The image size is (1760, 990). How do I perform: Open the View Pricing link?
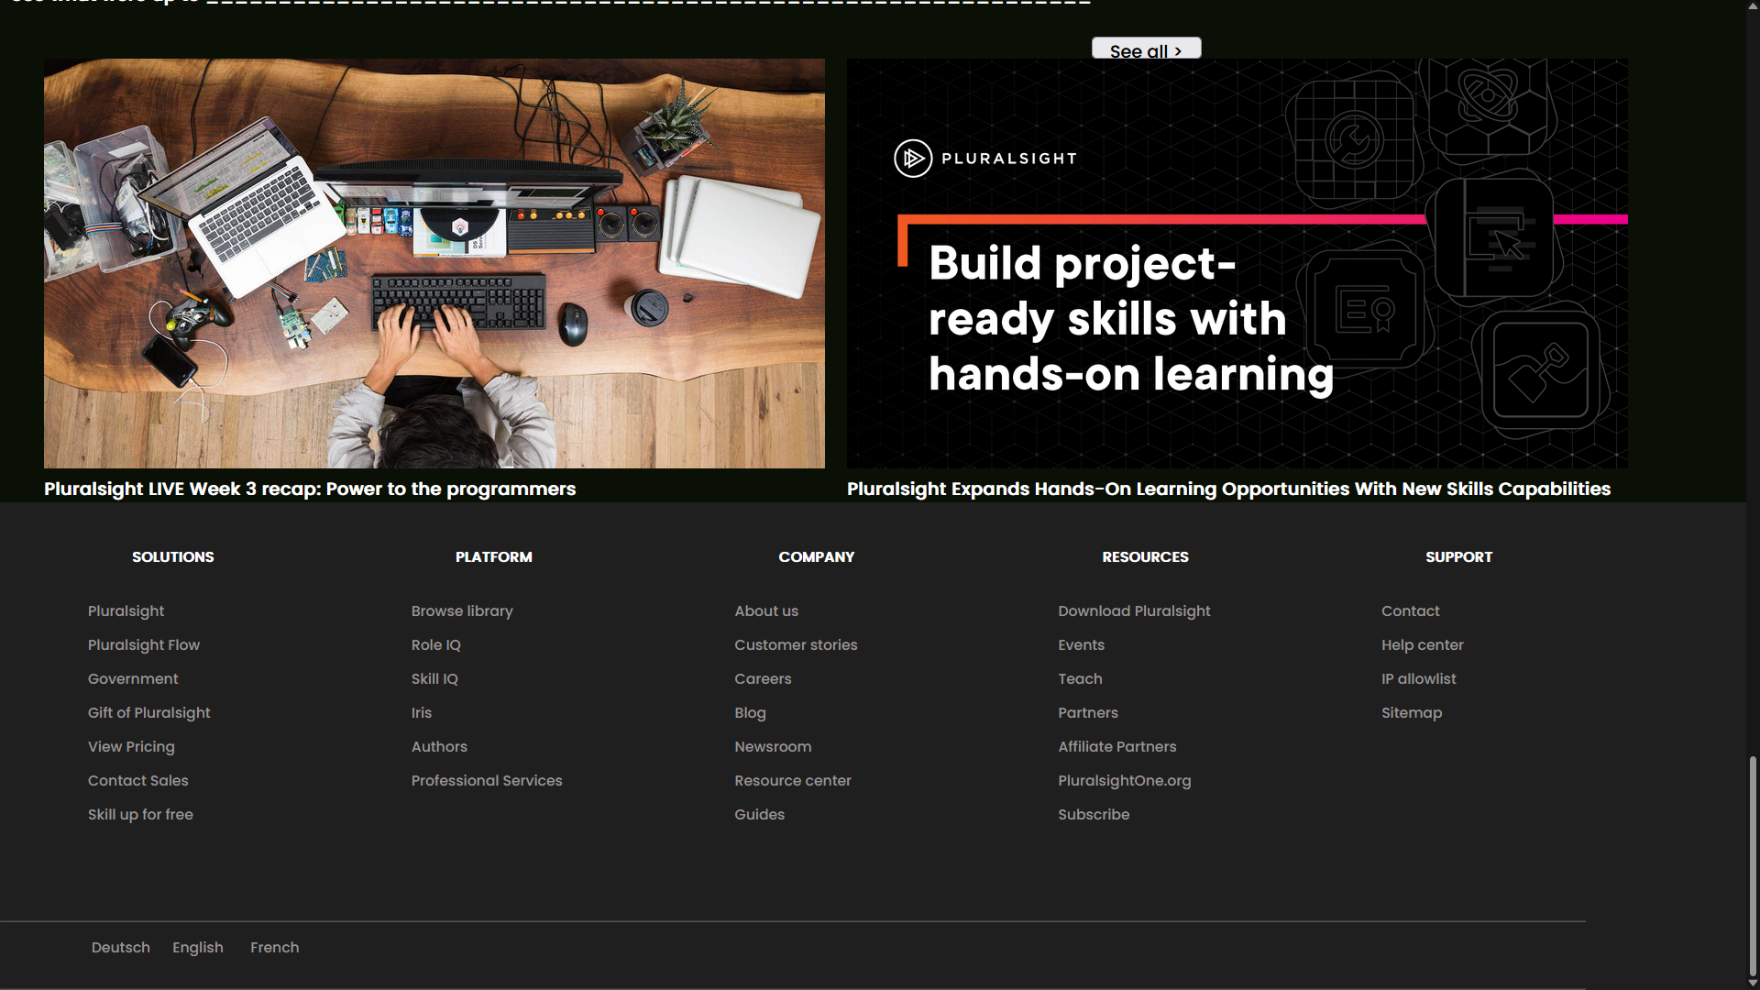[131, 746]
